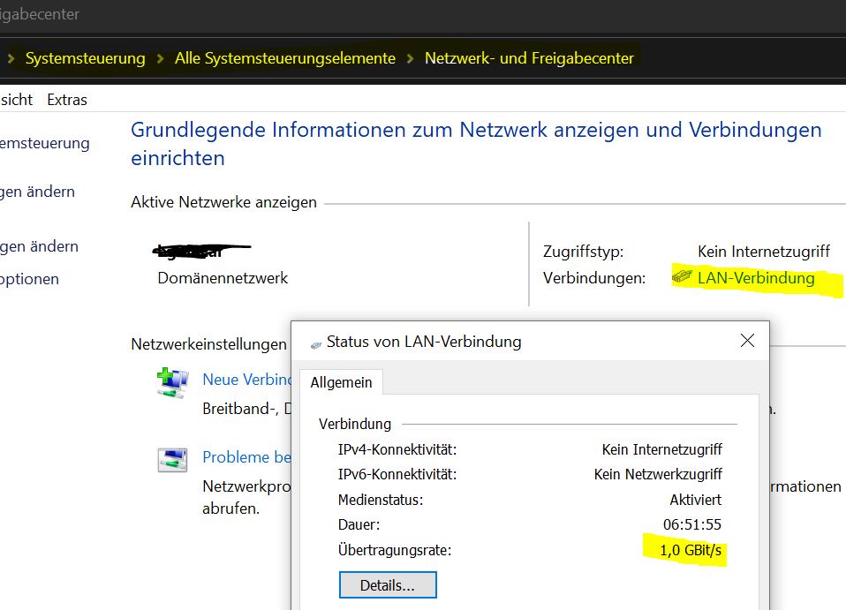Expand chevron before Systemsteuerung breadcrumb
The height and width of the screenshot is (610, 846).
tap(11, 58)
